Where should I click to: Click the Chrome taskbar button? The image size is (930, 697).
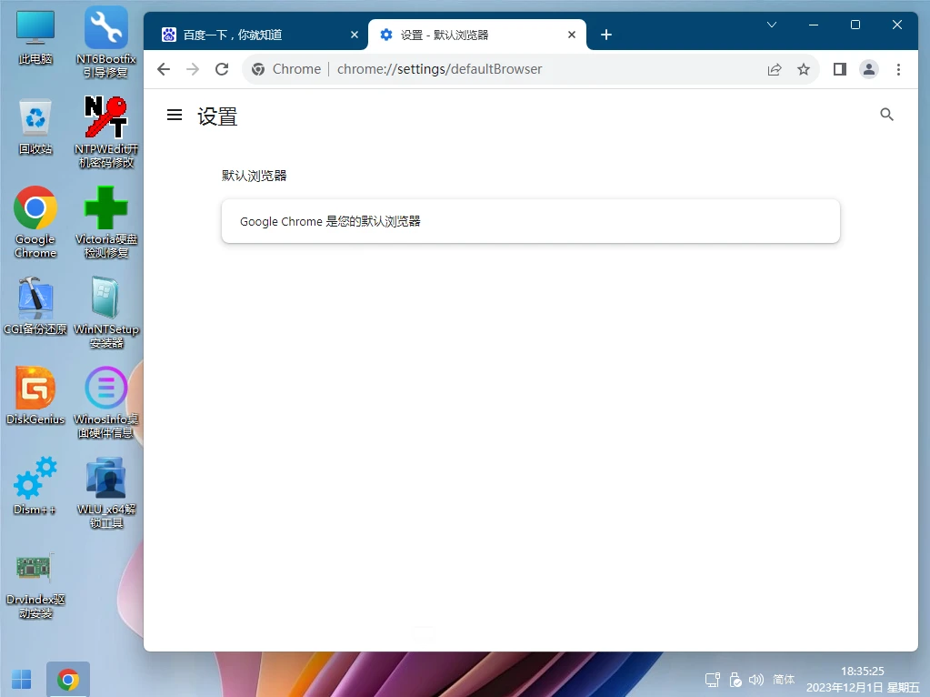pyautogui.click(x=68, y=680)
